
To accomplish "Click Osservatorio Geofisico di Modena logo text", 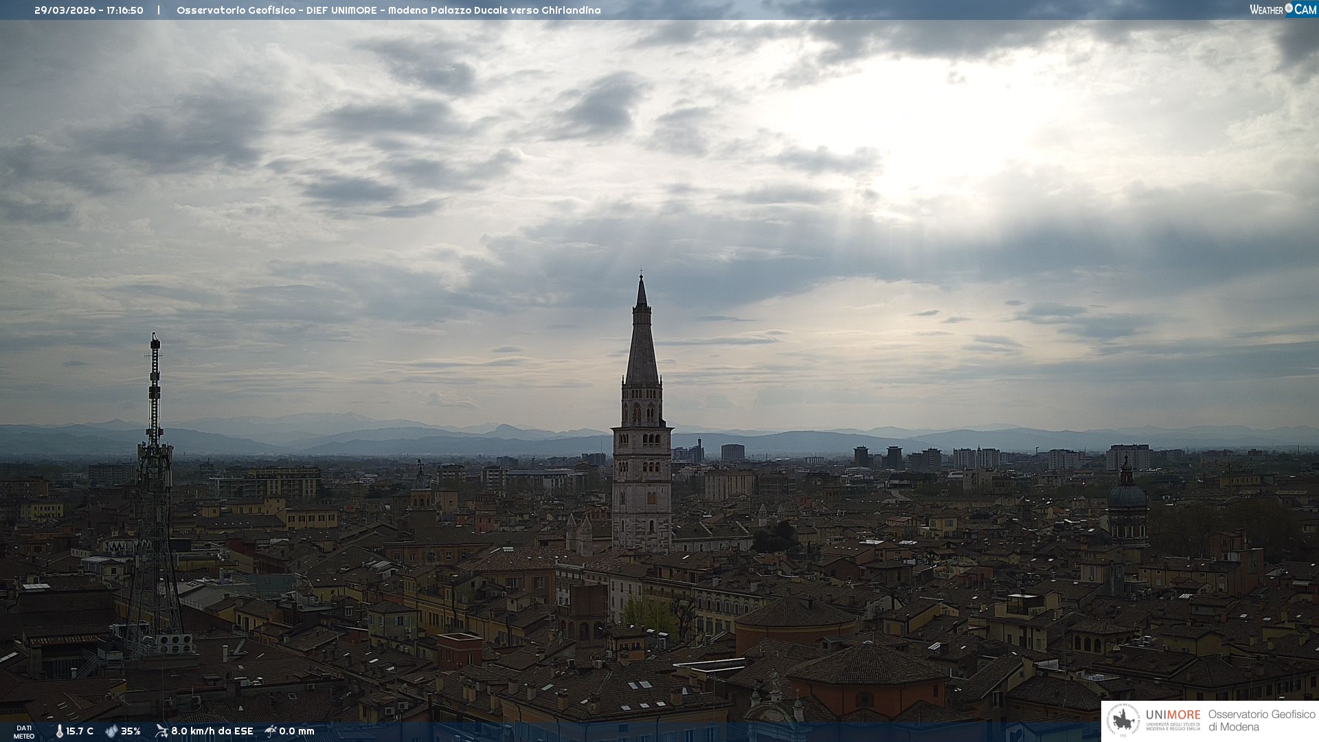I will pyautogui.click(x=1261, y=720).
